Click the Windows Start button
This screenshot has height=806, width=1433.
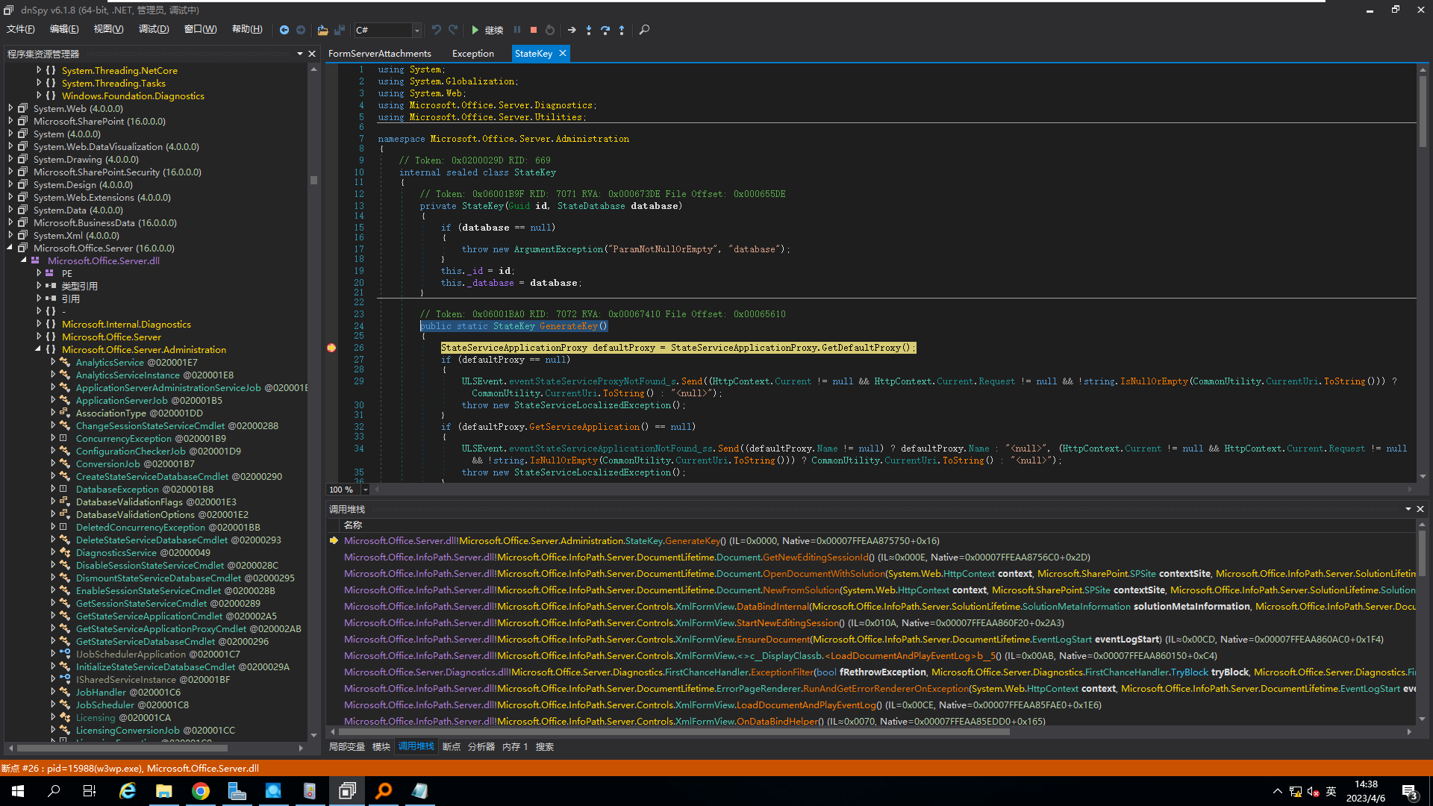[18, 791]
